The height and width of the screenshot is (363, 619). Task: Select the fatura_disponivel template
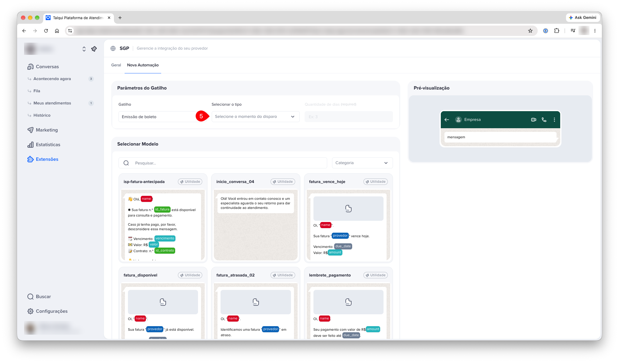[x=163, y=303]
